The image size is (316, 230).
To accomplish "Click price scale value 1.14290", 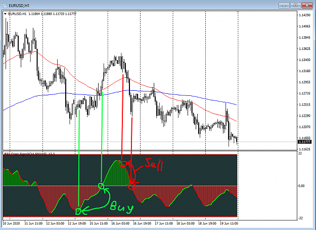I will (x=305, y=15).
